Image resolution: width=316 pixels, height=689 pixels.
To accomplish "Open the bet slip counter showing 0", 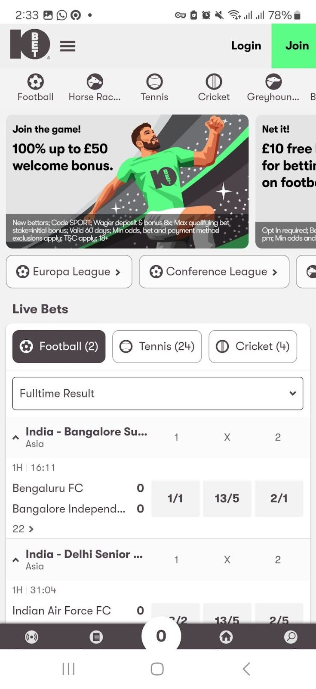I will pyautogui.click(x=161, y=636).
